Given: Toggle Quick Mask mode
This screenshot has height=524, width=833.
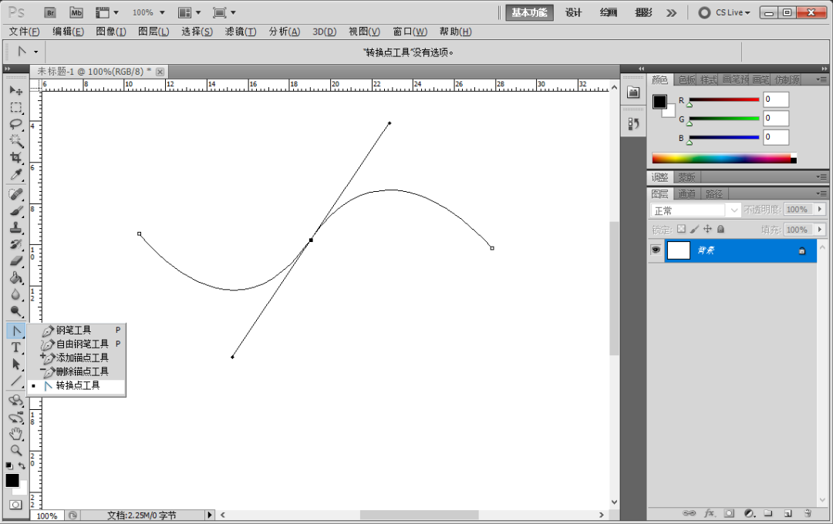Looking at the screenshot, I should 16,505.
